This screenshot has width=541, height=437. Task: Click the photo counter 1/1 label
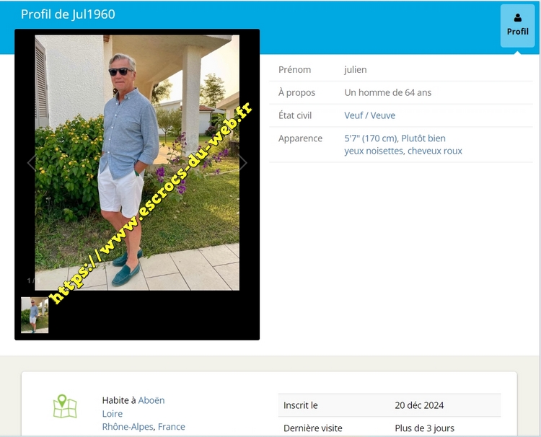(33, 281)
